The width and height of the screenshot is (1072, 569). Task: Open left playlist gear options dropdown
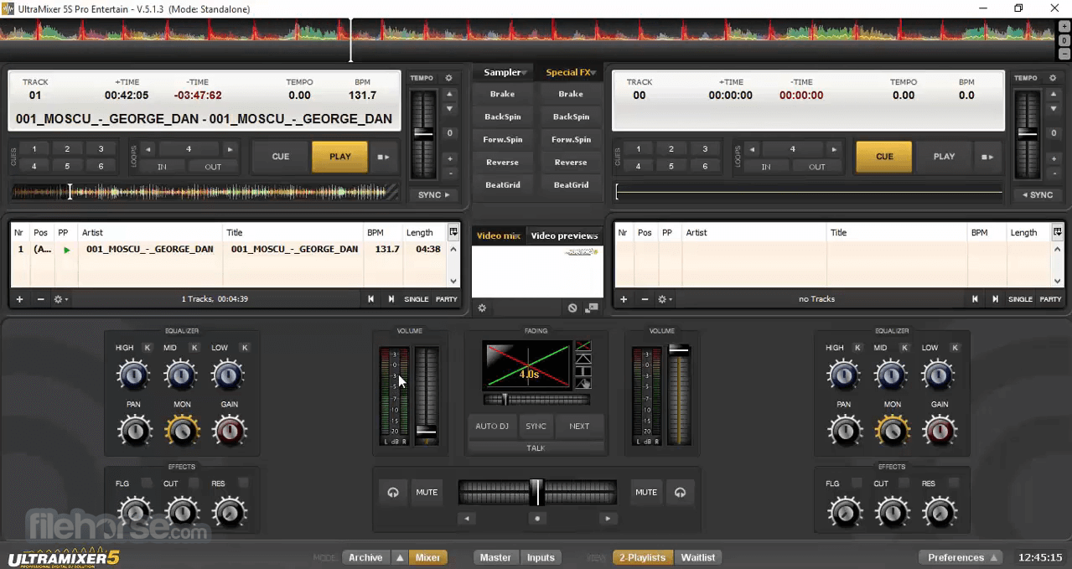[61, 299]
